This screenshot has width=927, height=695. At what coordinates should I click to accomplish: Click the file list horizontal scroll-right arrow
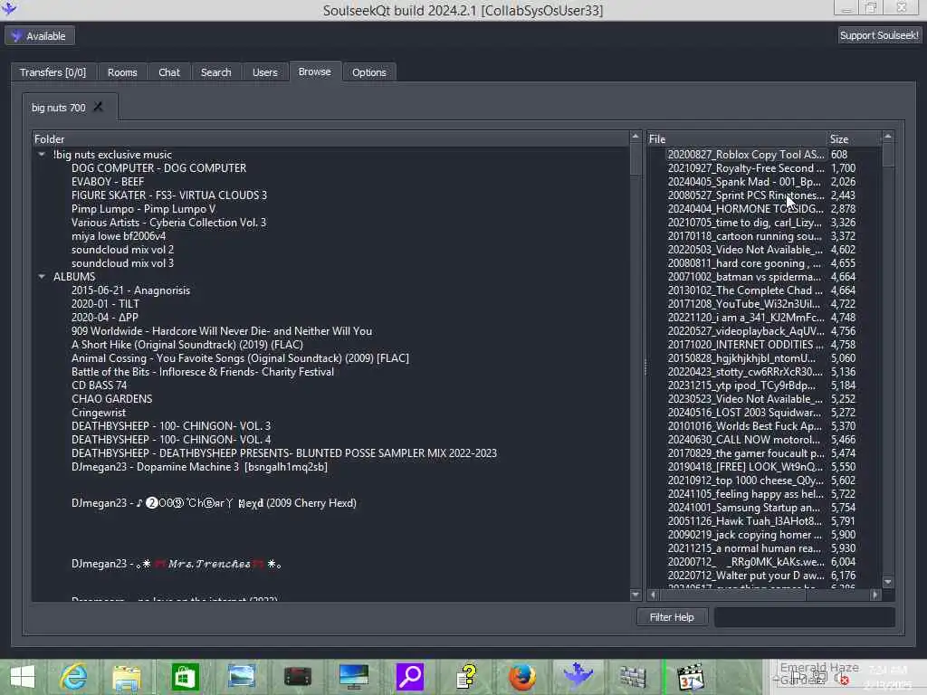(x=875, y=595)
